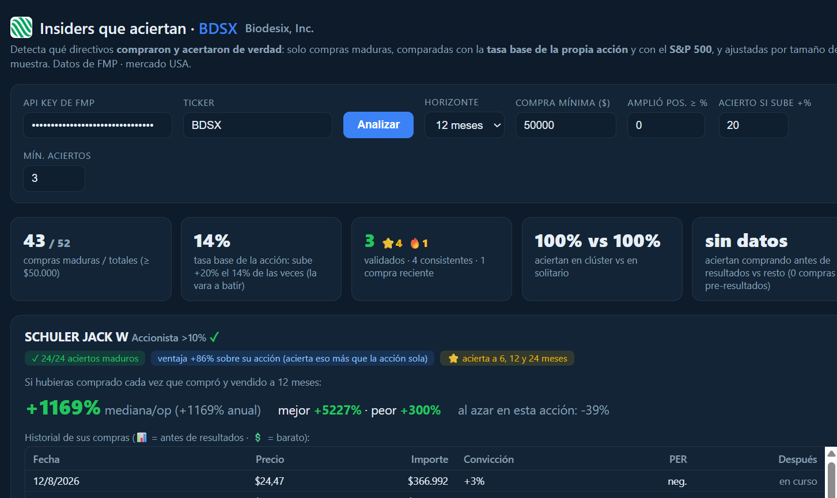The image size is (837, 498).
Task: Click the SCHULER JACK W name
Action: pos(77,337)
